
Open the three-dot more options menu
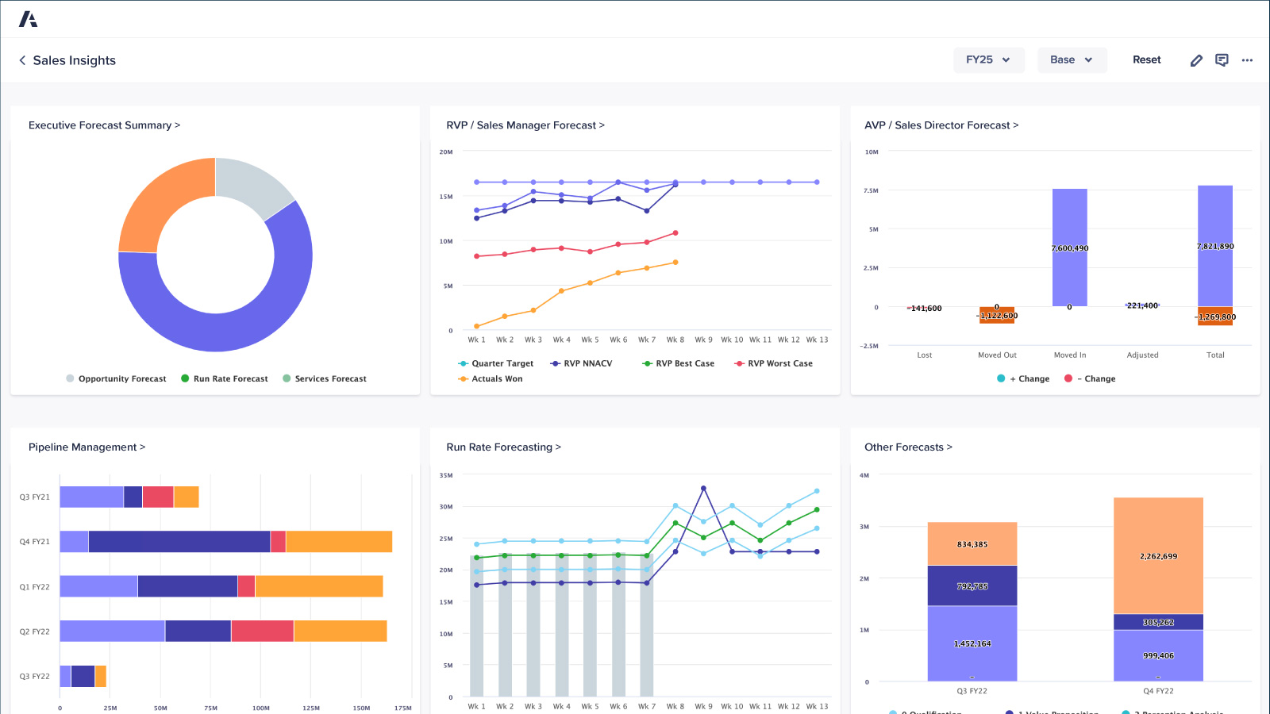tap(1247, 60)
